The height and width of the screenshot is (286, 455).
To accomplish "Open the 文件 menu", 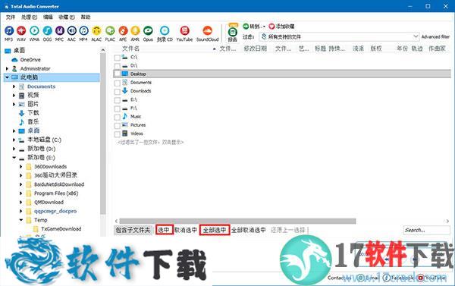I will pos(10,17).
